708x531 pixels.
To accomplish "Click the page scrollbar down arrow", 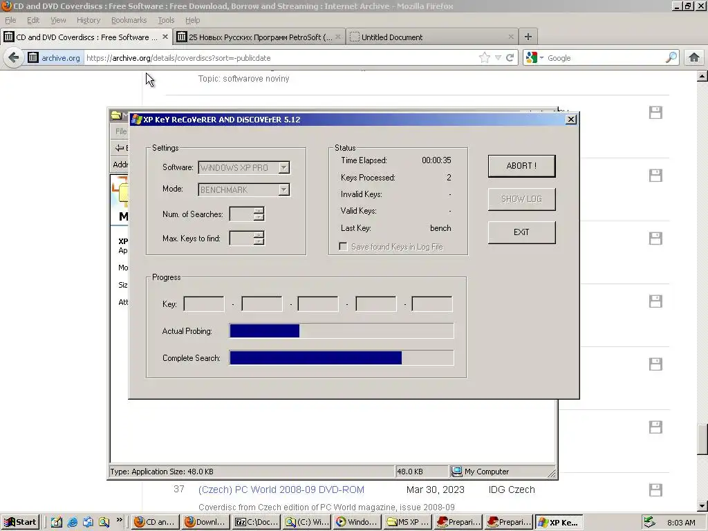I will click(702, 505).
